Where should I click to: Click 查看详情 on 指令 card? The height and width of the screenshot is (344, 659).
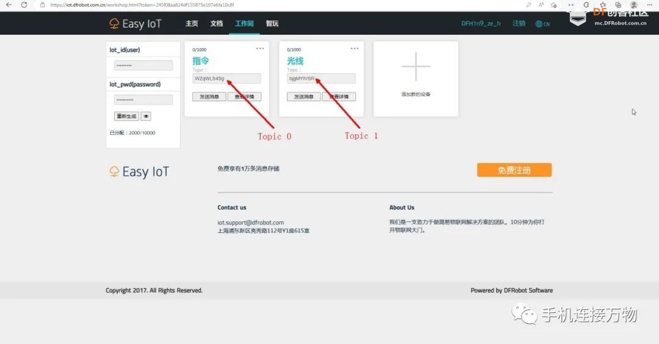[245, 96]
